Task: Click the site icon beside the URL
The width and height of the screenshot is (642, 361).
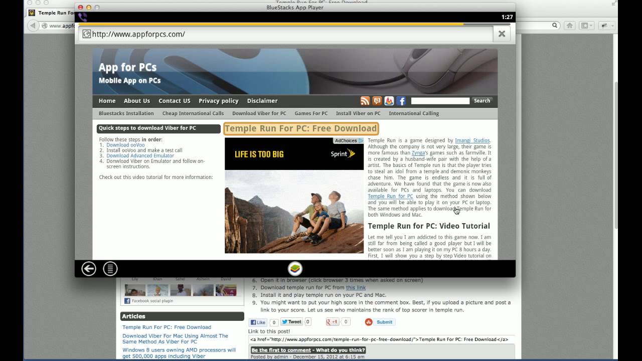Action: point(86,34)
